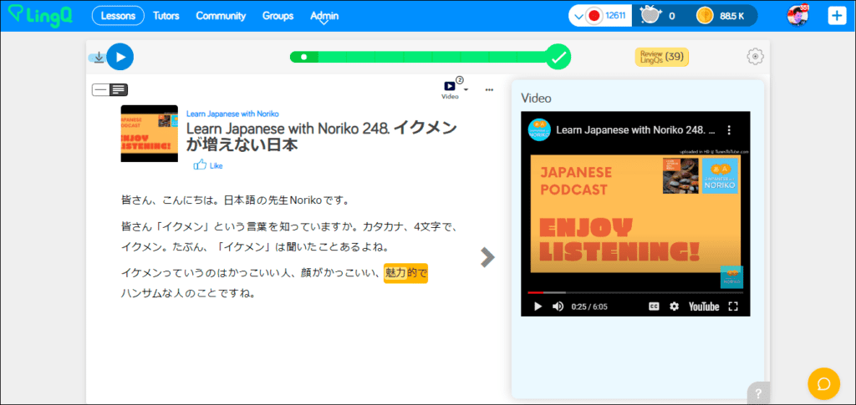Go to the Community menu
856x405 pixels.
coord(221,16)
